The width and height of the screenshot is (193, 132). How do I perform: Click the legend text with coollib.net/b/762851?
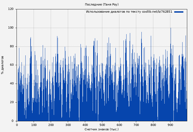point(129,12)
